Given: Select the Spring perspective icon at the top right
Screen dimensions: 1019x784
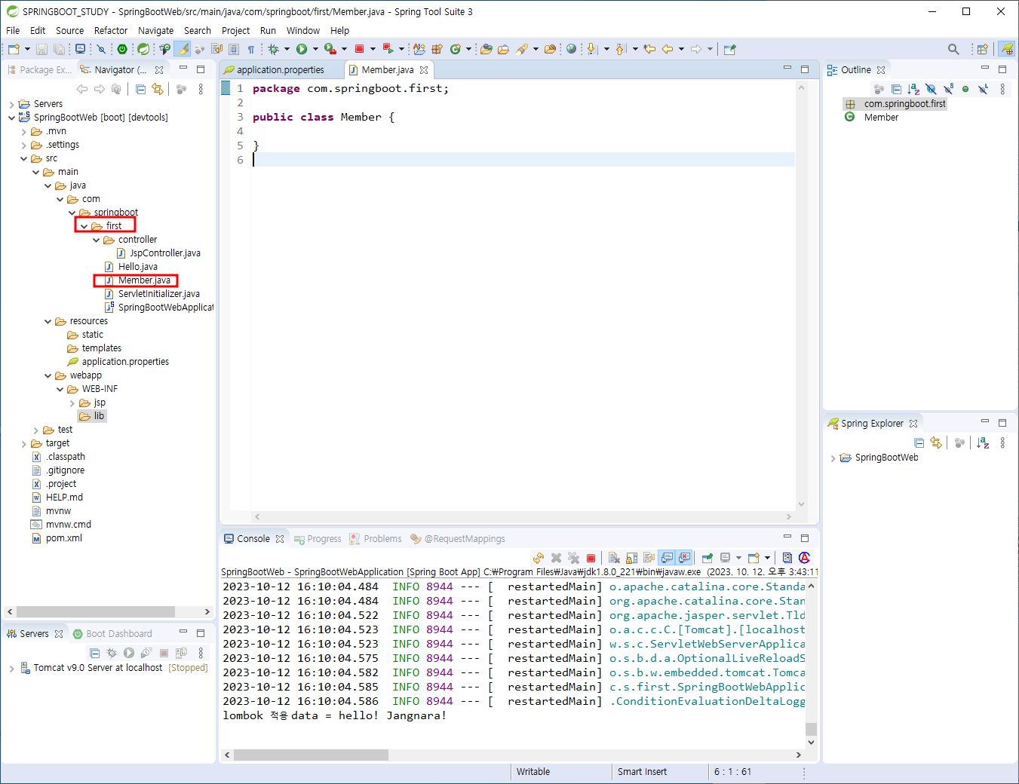Looking at the screenshot, I should (x=1007, y=49).
